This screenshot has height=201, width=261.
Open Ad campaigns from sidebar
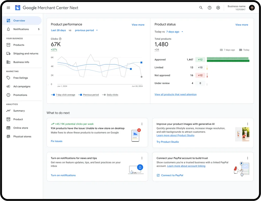tap(22, 86)
